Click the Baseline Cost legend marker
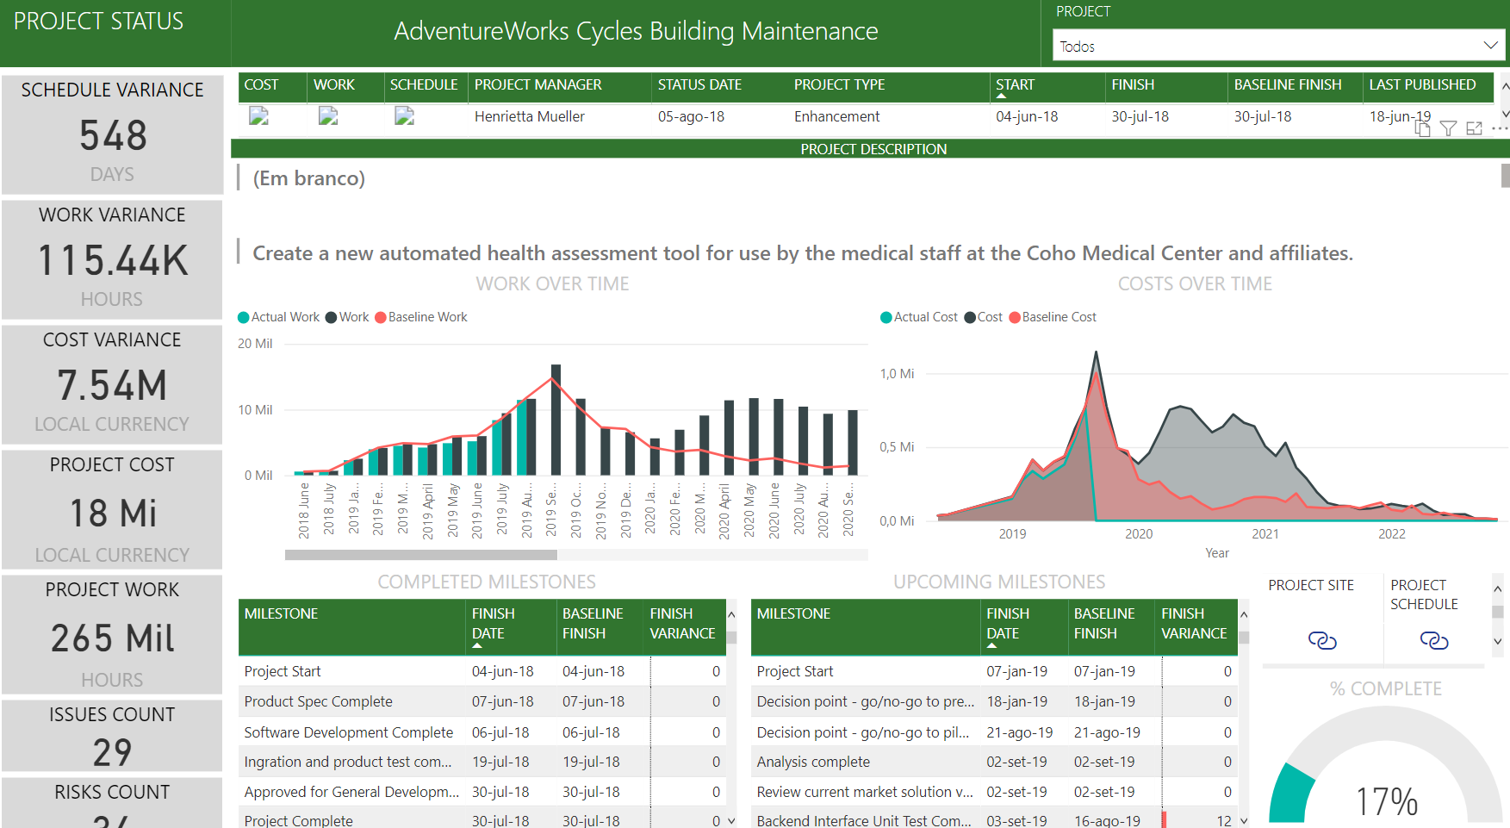The image size is (1510, 828). (x=1015, y=317)
